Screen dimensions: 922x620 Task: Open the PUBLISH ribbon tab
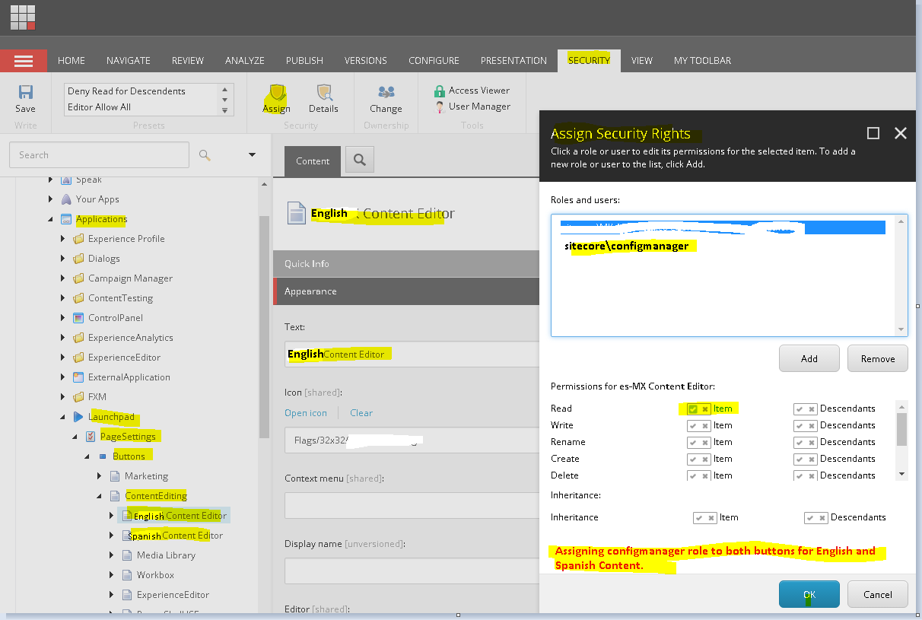pos(304,61)
